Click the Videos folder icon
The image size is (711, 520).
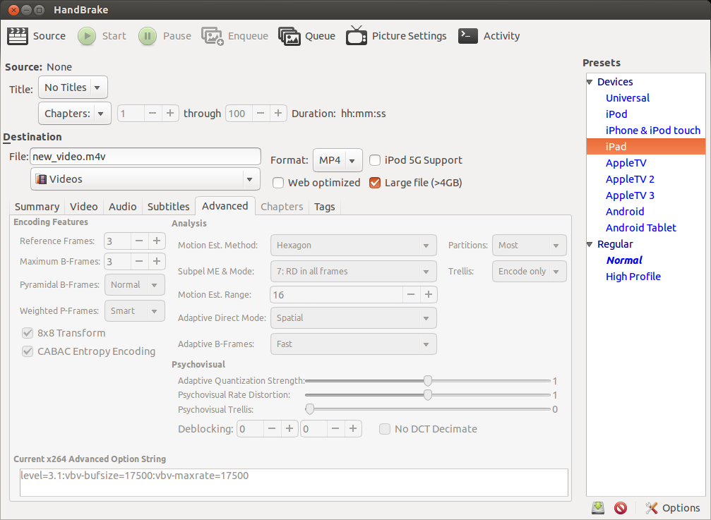click(41, 179)
